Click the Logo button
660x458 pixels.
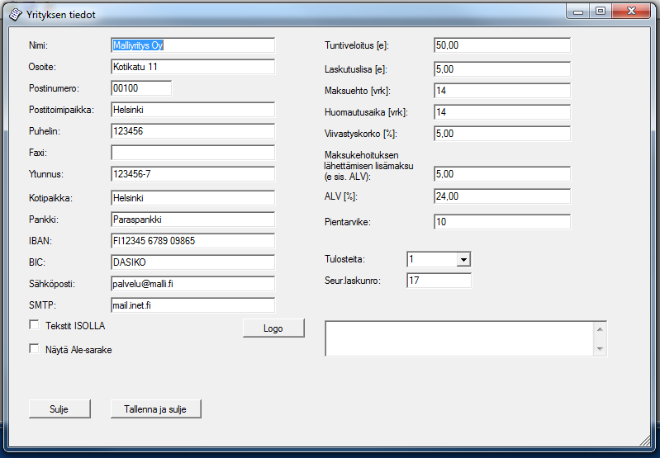click(273, 328)
